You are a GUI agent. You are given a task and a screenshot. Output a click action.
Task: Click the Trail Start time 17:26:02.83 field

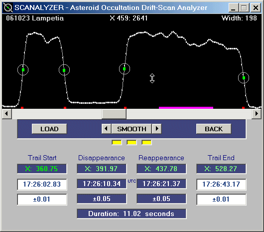[x=42, y=184]
